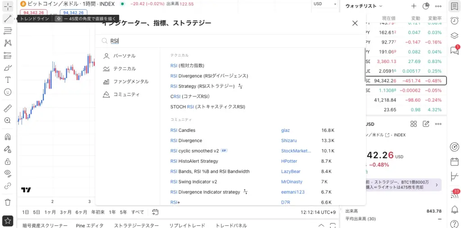Select the コミュニティ category
The image size is (461, 228).
pos(127,94)
